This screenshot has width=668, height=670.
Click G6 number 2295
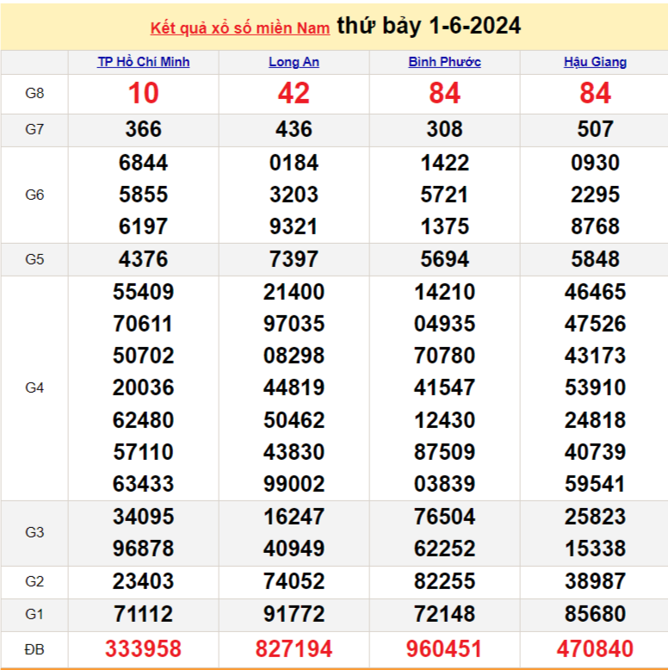click(x=596, y=195)
